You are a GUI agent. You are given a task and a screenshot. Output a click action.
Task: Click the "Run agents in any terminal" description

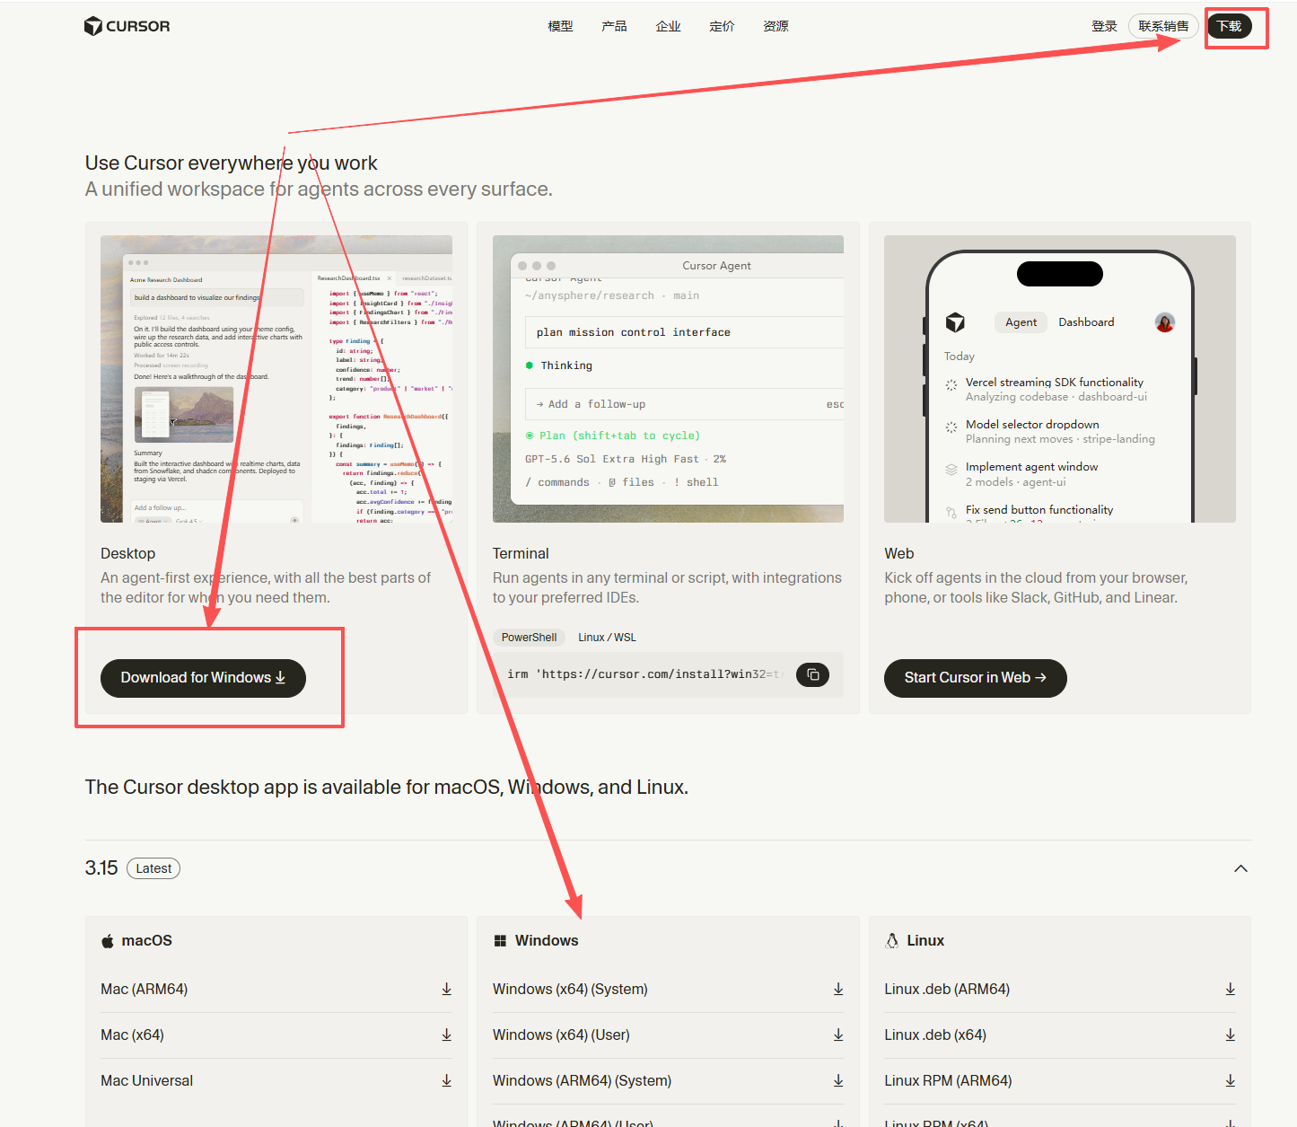pyautogui.click(x=667, y=588)
